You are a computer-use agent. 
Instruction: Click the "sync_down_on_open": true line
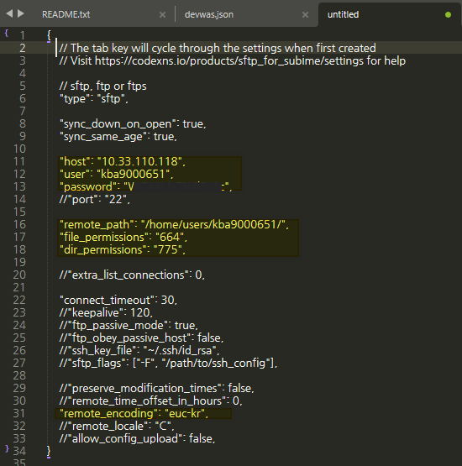[x=133, y=124]
